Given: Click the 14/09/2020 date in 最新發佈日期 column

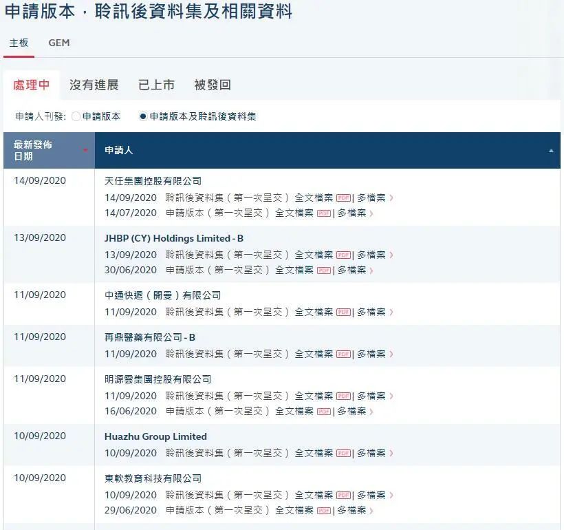Looking at the screenshot, I should click(40, 181).
